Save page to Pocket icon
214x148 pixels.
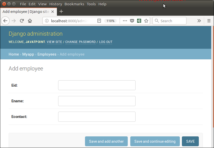[x=132, y=21]
